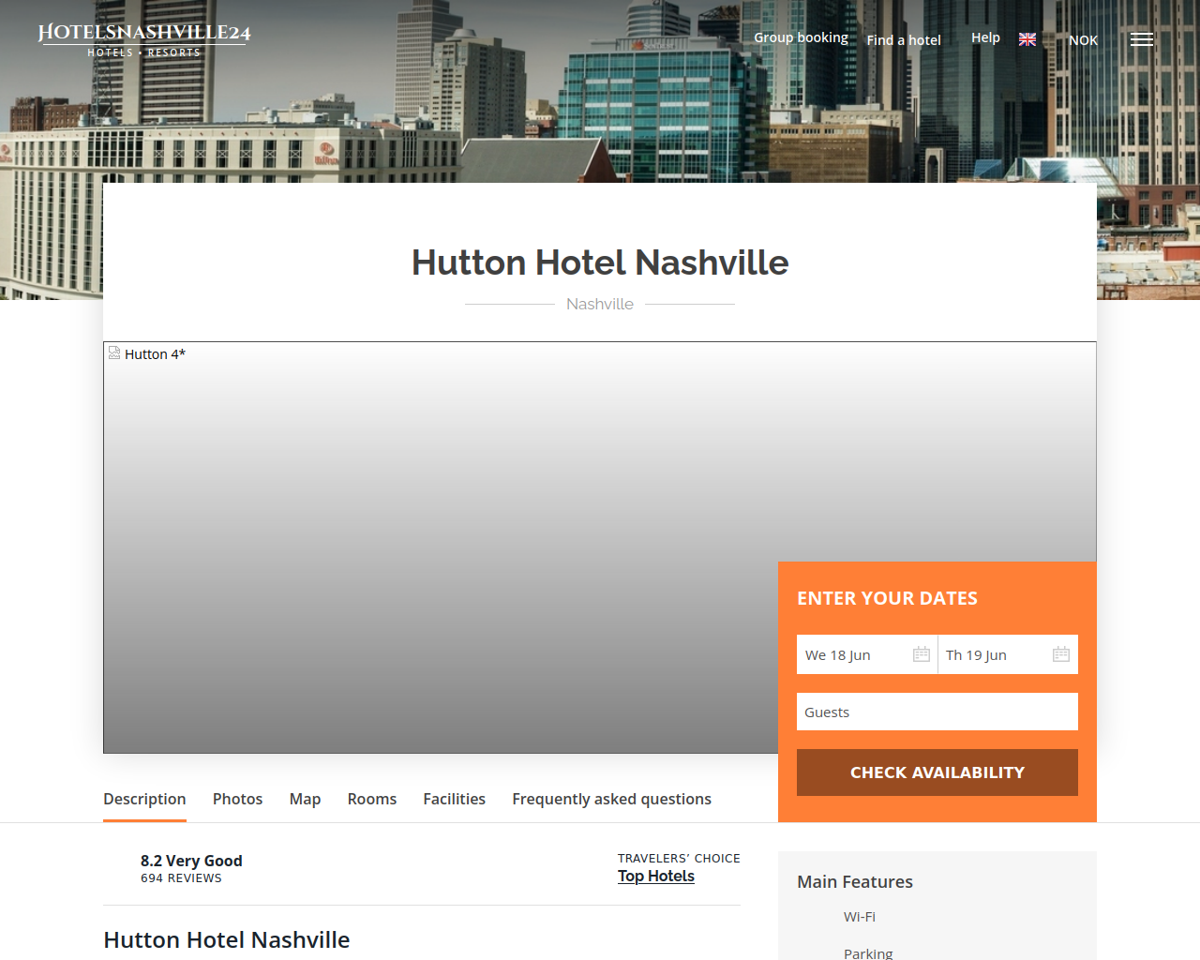Screen dimensions: 1200x960
Task: Click the Parking feature entry
Action: [x=868, y=952]
